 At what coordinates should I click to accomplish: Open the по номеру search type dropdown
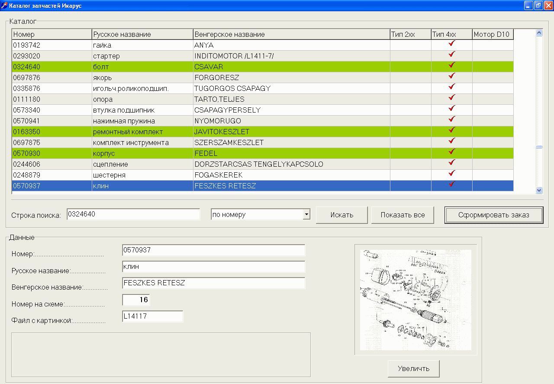[306, 214]
